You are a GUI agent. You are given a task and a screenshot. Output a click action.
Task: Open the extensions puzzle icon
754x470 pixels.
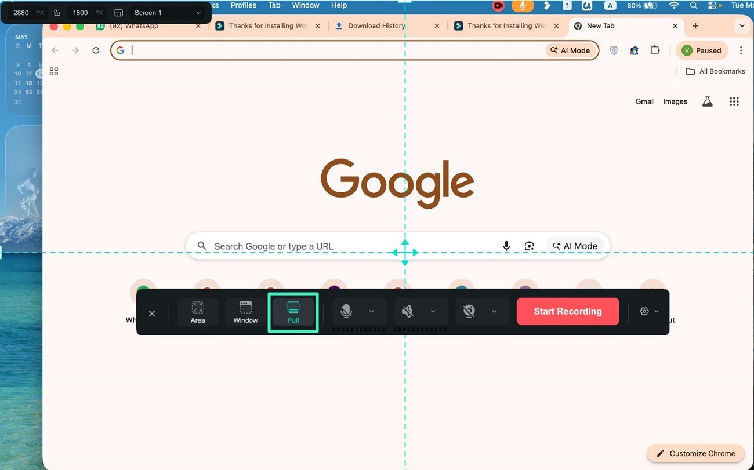click(x=655, y=50)
